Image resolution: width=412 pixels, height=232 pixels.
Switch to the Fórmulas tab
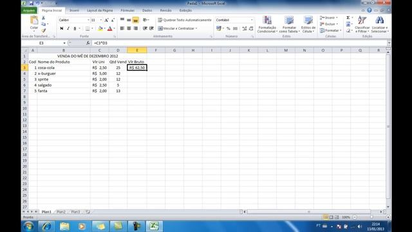127,10
